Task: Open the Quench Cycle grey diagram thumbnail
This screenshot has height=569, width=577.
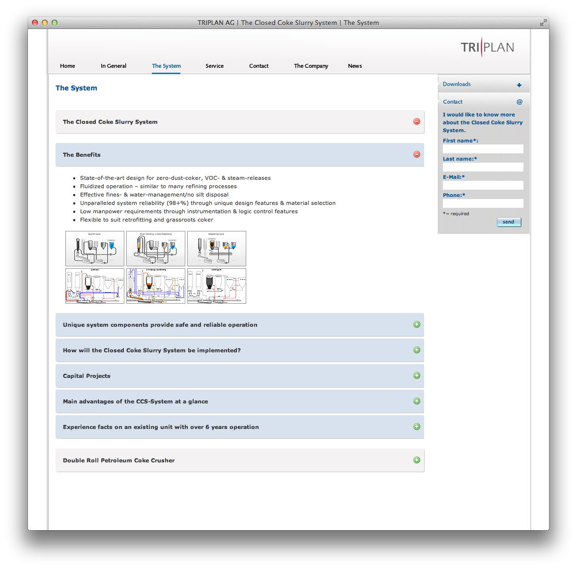Action: (94, 249)
